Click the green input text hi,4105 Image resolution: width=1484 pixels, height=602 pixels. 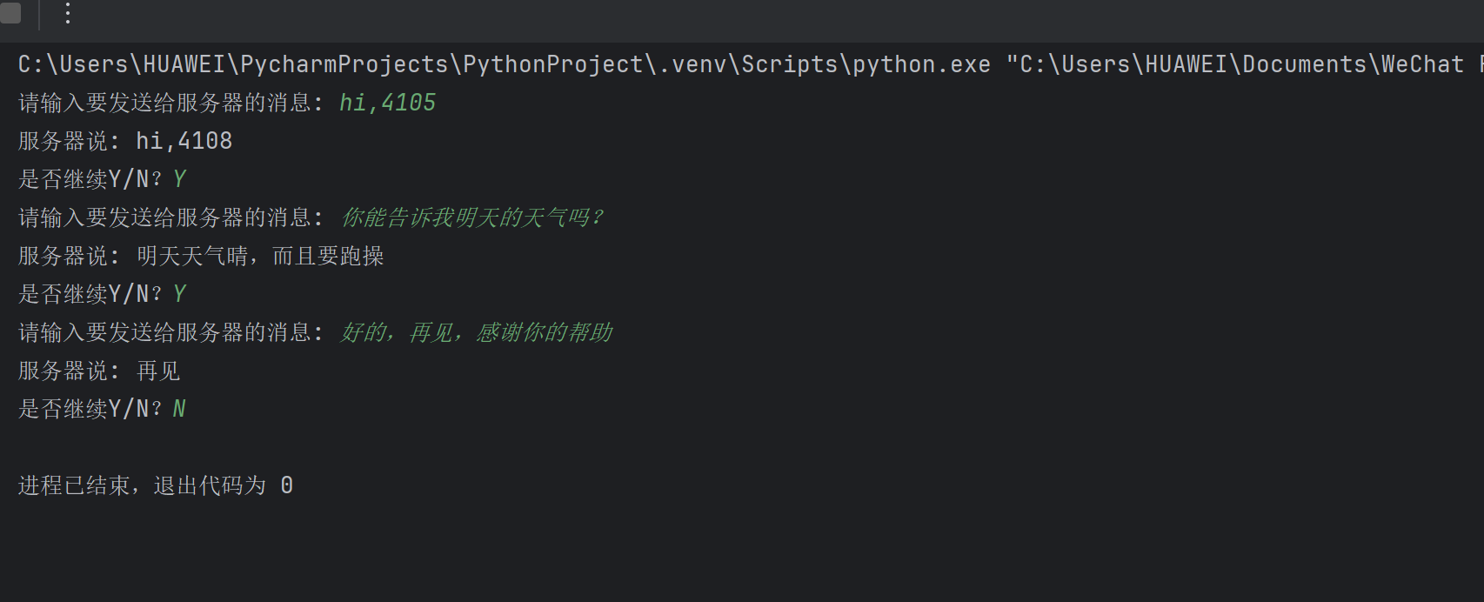tap(387, 103)
